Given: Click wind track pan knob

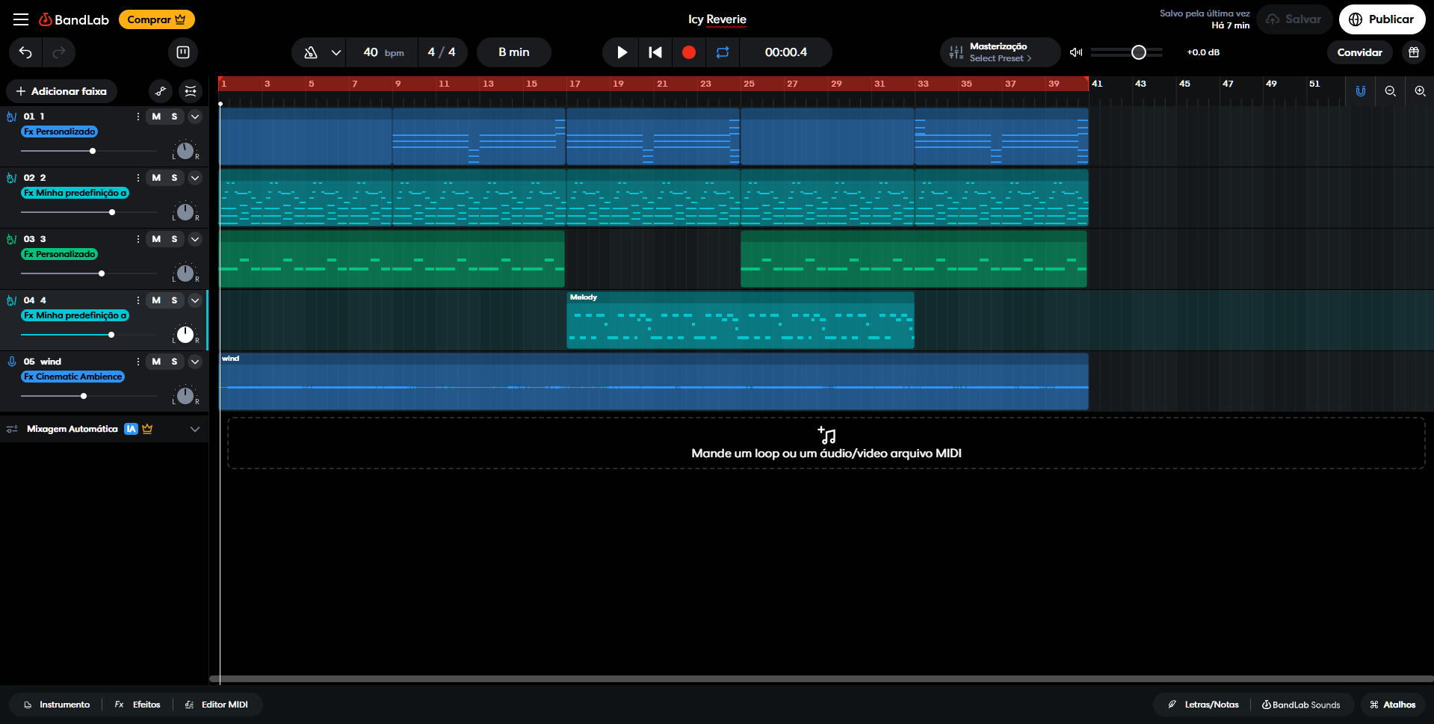Looking at the screenshot, I should click(185, 395).
